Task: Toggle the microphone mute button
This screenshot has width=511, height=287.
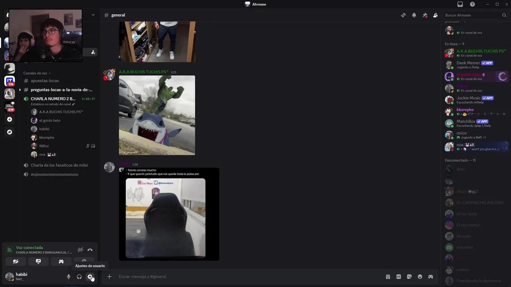Action: click(x=69, y=277)
